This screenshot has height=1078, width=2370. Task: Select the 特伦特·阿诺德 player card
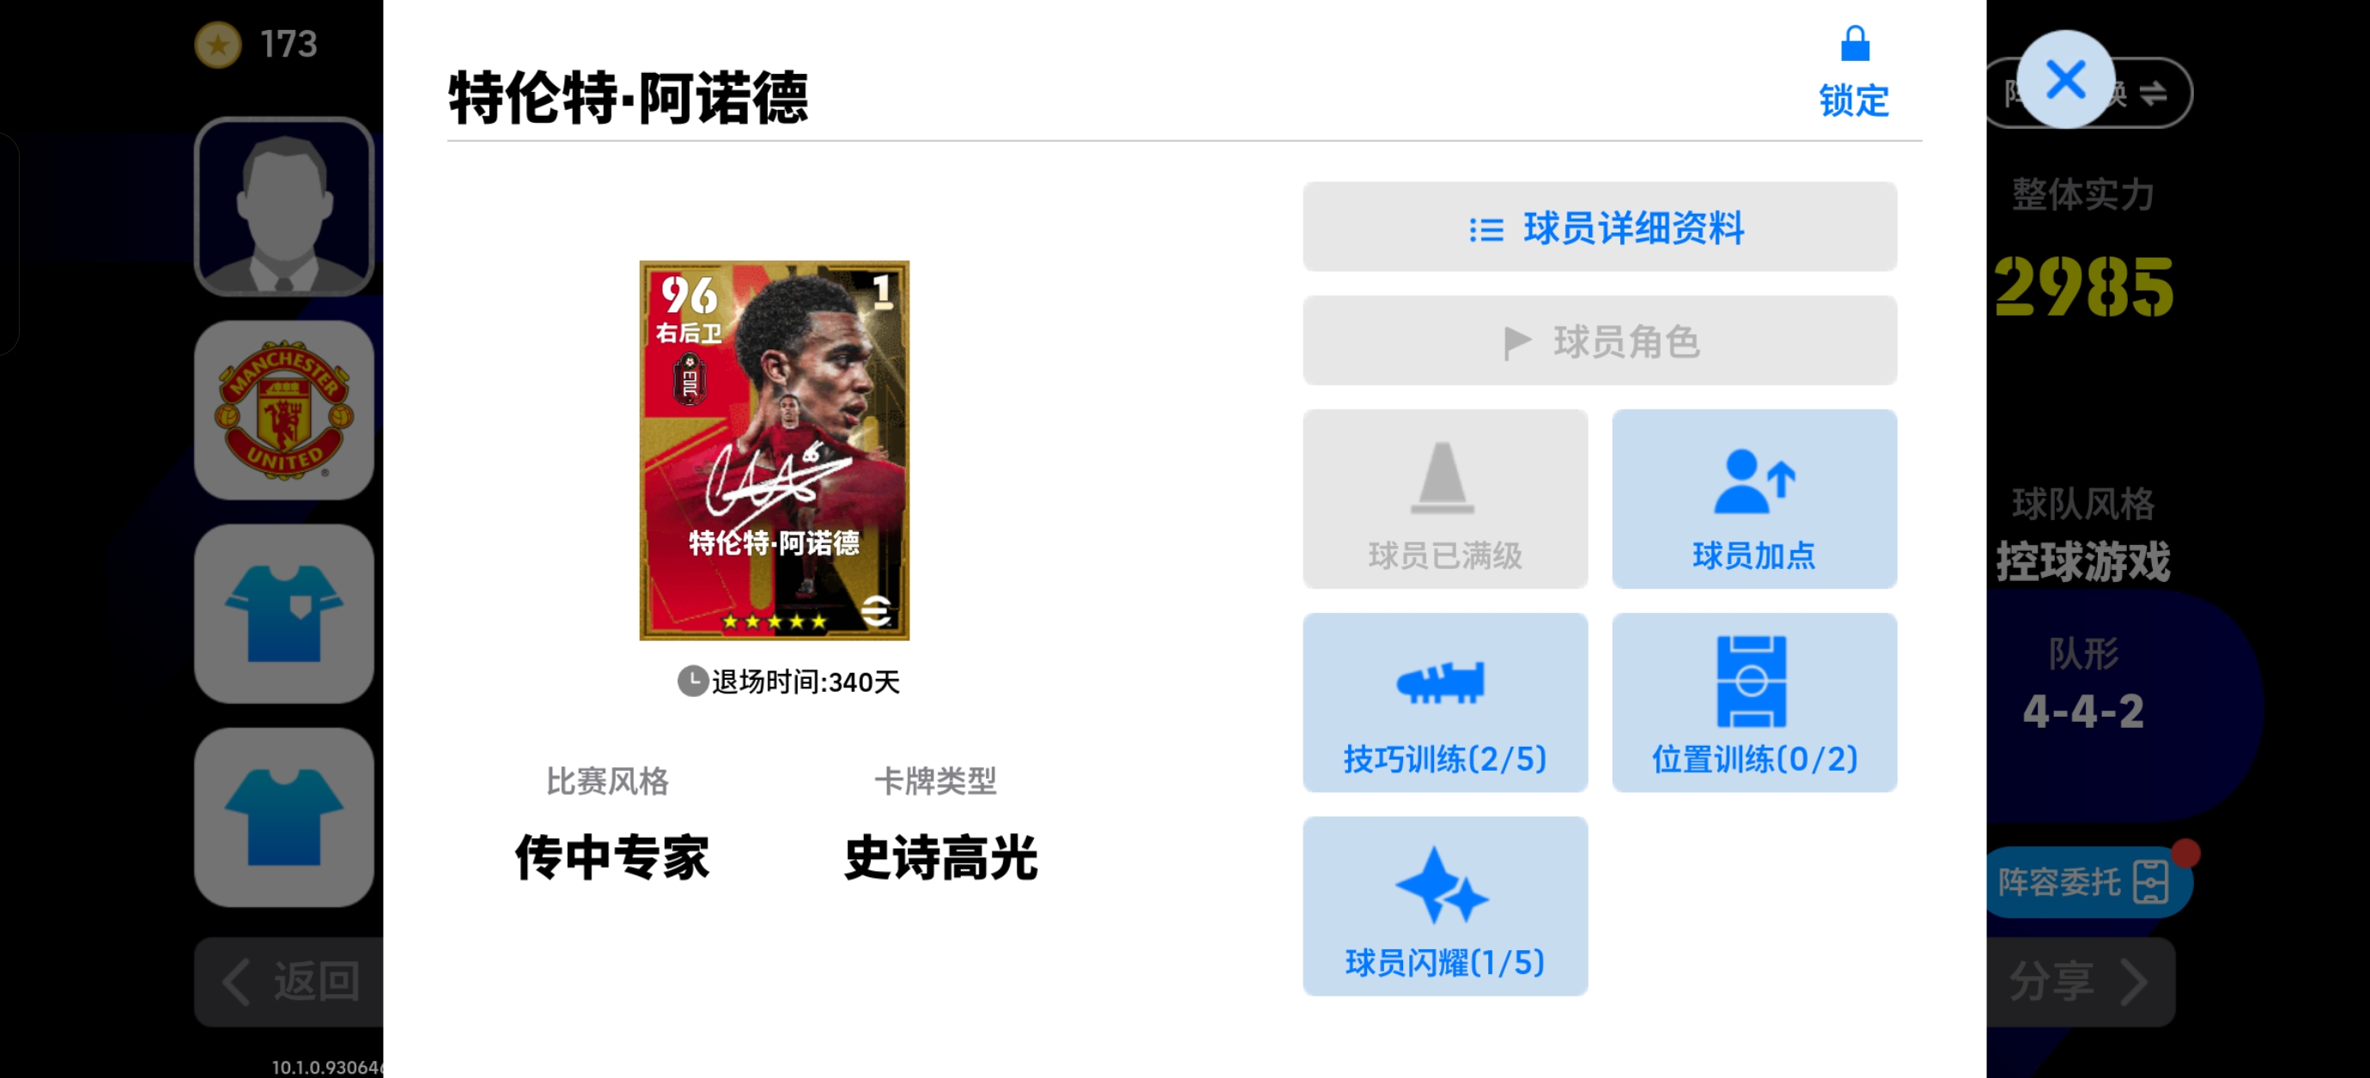coord(774,451)
